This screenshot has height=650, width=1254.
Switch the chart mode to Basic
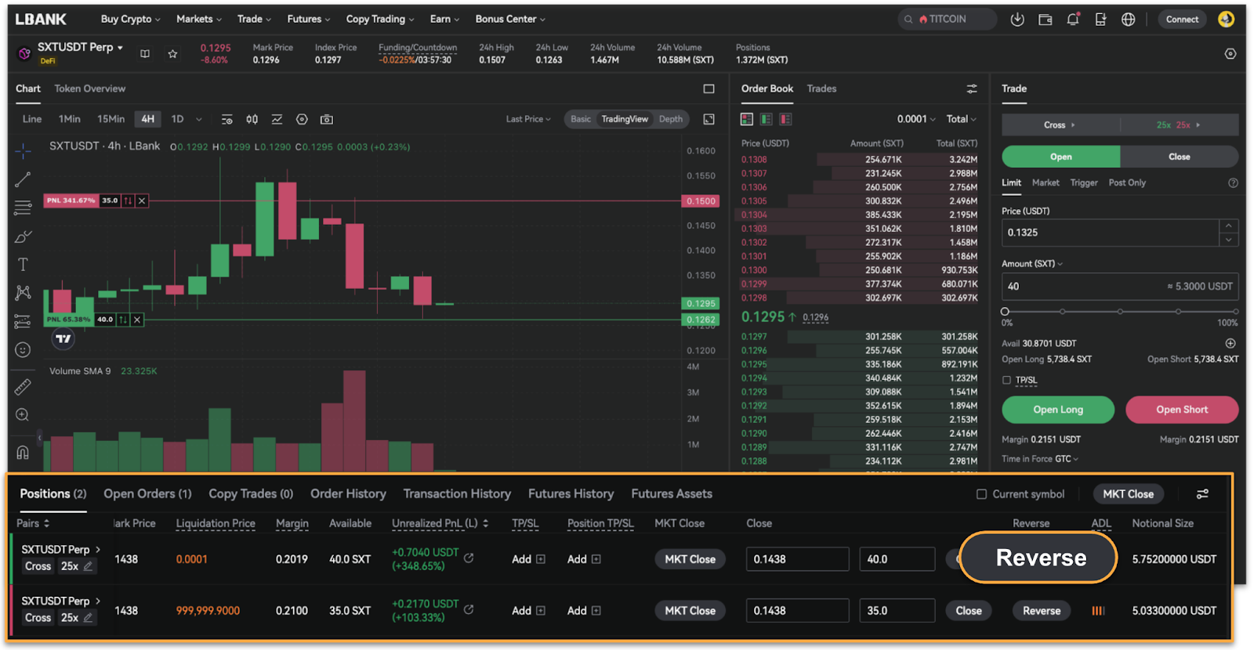(581, 119)
